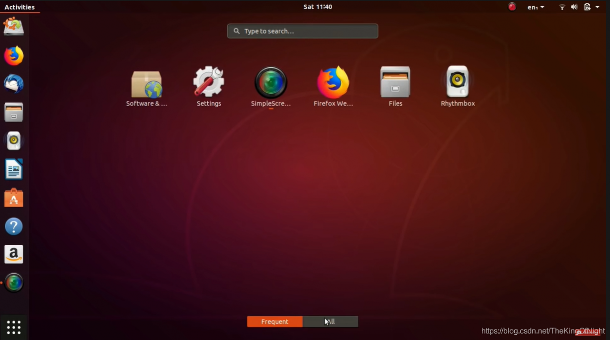The width and height of the screenshot is (610, 340).
Task: Focus the Type to search field
Action: coord(303,31)
